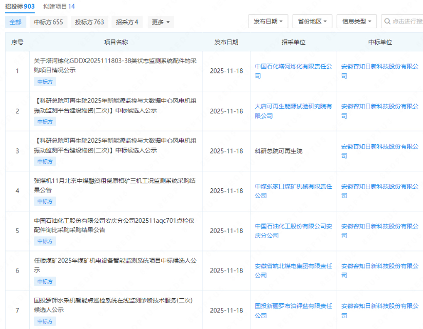Image resolution: width=423 pixels, height=329 pixels.
Task: Click the 序号 column header
Action: tap(17, 42)
